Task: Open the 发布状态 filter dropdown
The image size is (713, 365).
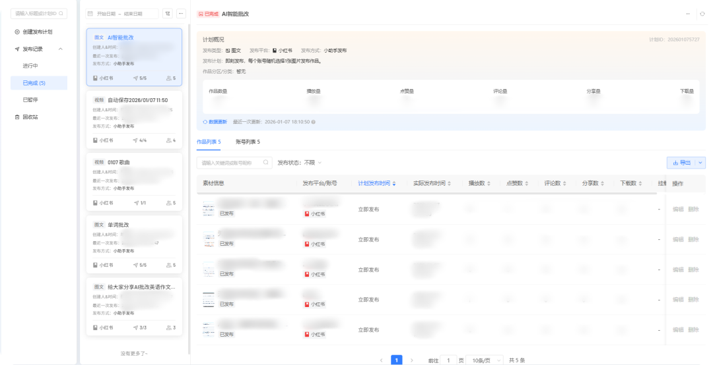Action: 299,162
